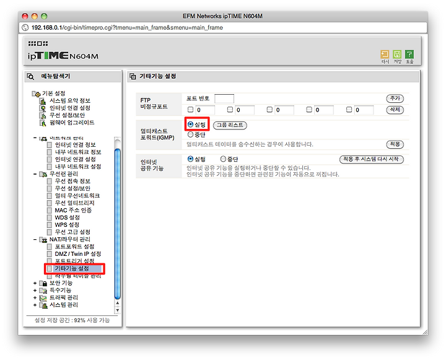Click the 펌웨어 업그레이드 icon
446x360 pixels.
[x=43, y=123]
